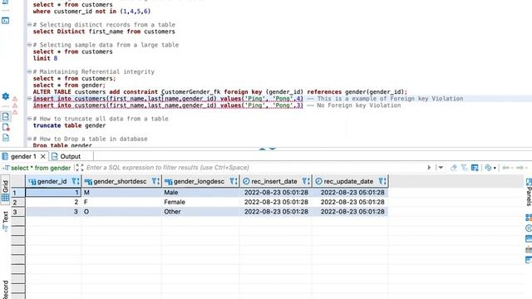Click the link/reference chain toolbar icon
Viewport: 532px width, 299px height.
(x=488, y=168)
